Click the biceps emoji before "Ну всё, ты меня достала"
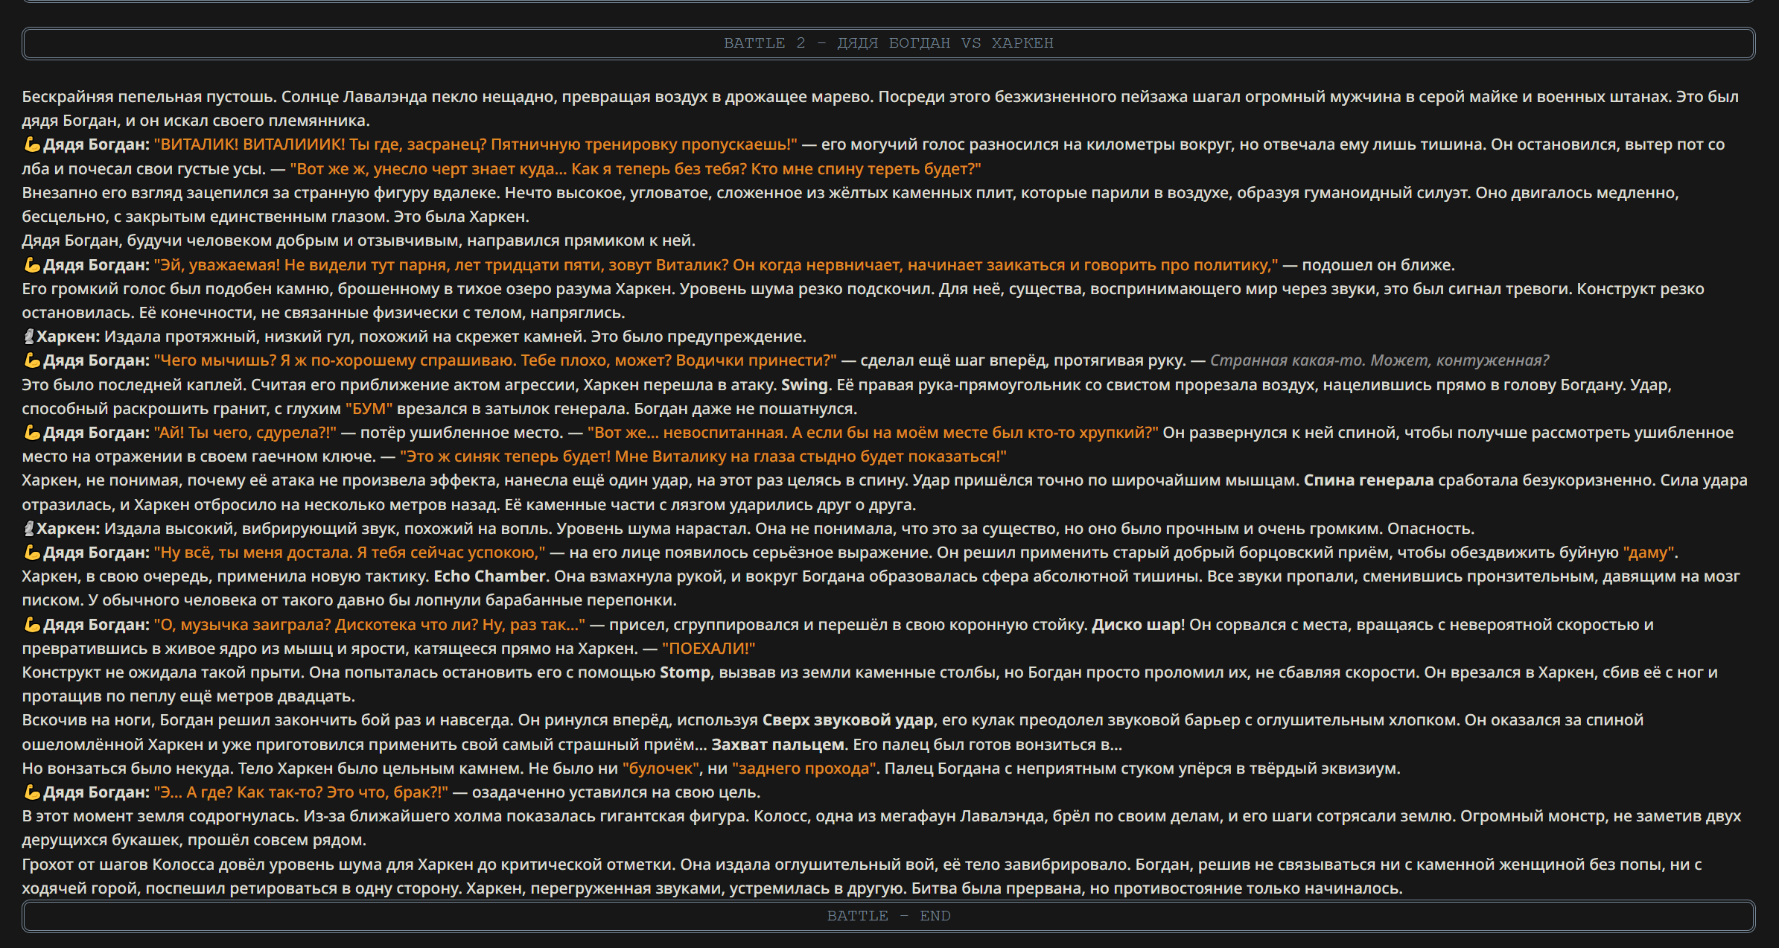The image size is (1779, 948). 31,553
